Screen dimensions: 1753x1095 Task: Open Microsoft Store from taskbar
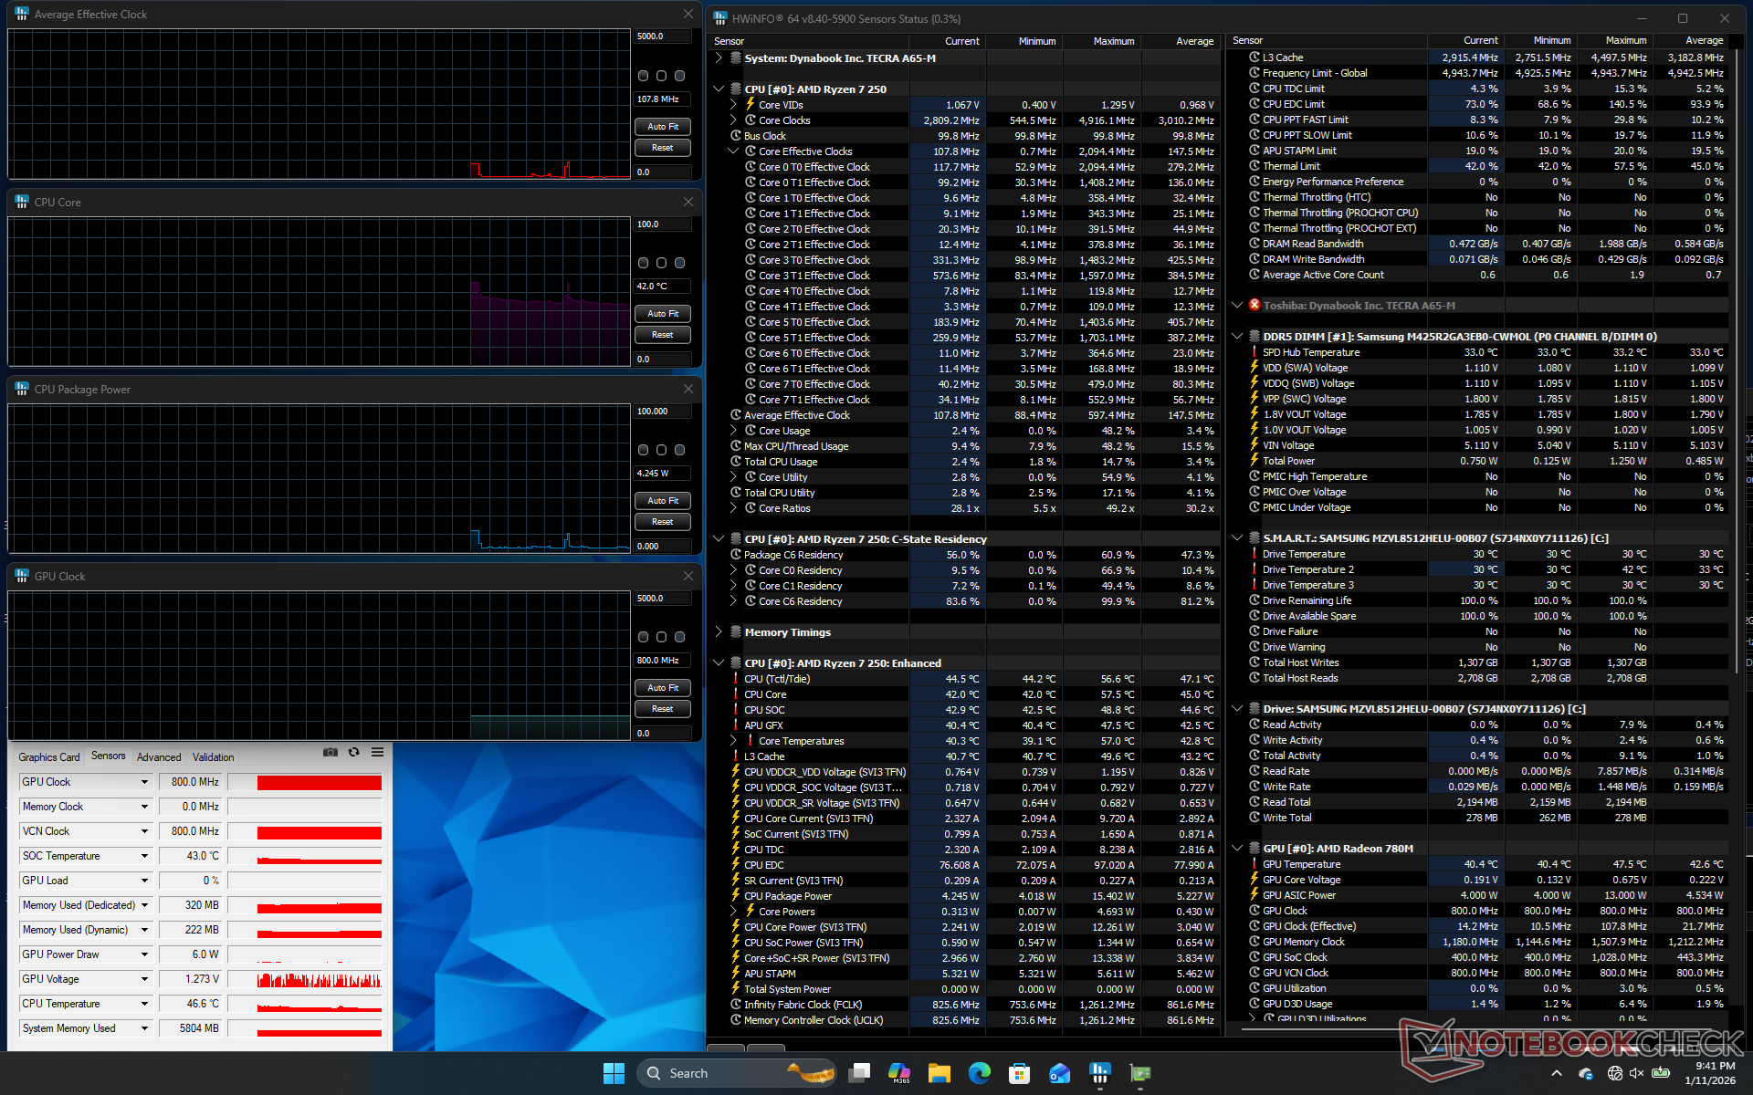[x=1019, y=1073]
